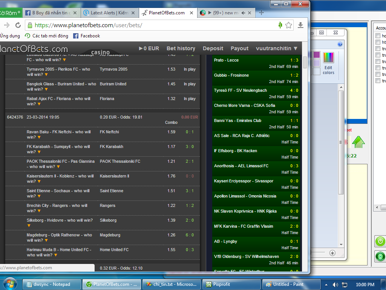The height and width of the screenshot is (290, 386).
Task: Select live match Banni Yas - Emirates Club
Action: [256, 123]
